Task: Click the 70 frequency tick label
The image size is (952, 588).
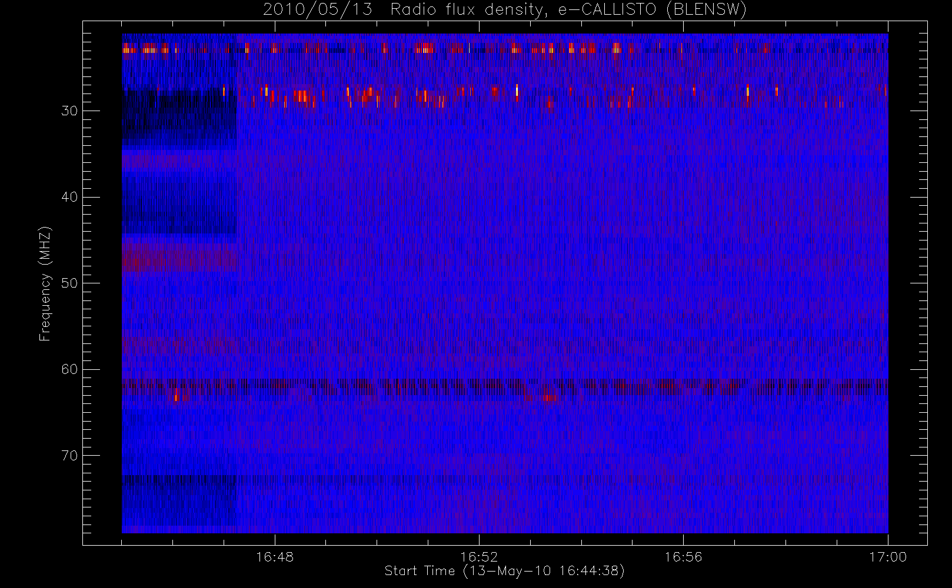Action: point(69,456)
